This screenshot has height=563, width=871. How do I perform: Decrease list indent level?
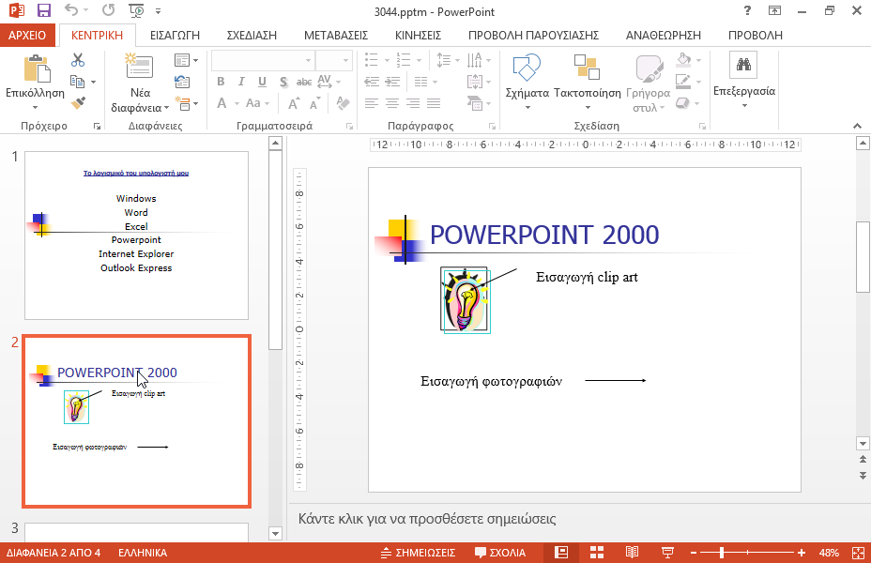(372, 83)
